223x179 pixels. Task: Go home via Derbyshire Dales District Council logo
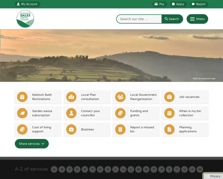25,19
